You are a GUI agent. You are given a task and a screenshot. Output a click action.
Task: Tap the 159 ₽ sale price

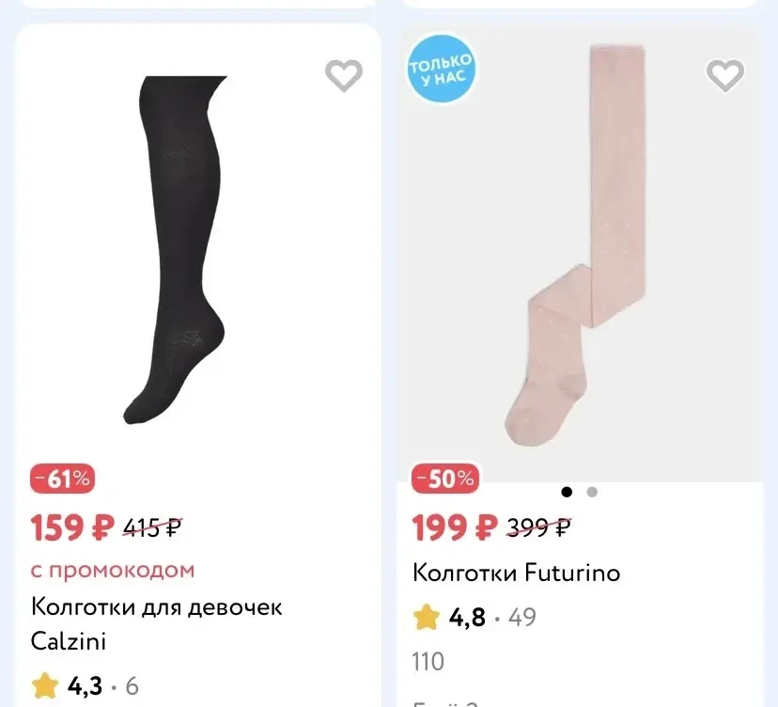point(72,526)
